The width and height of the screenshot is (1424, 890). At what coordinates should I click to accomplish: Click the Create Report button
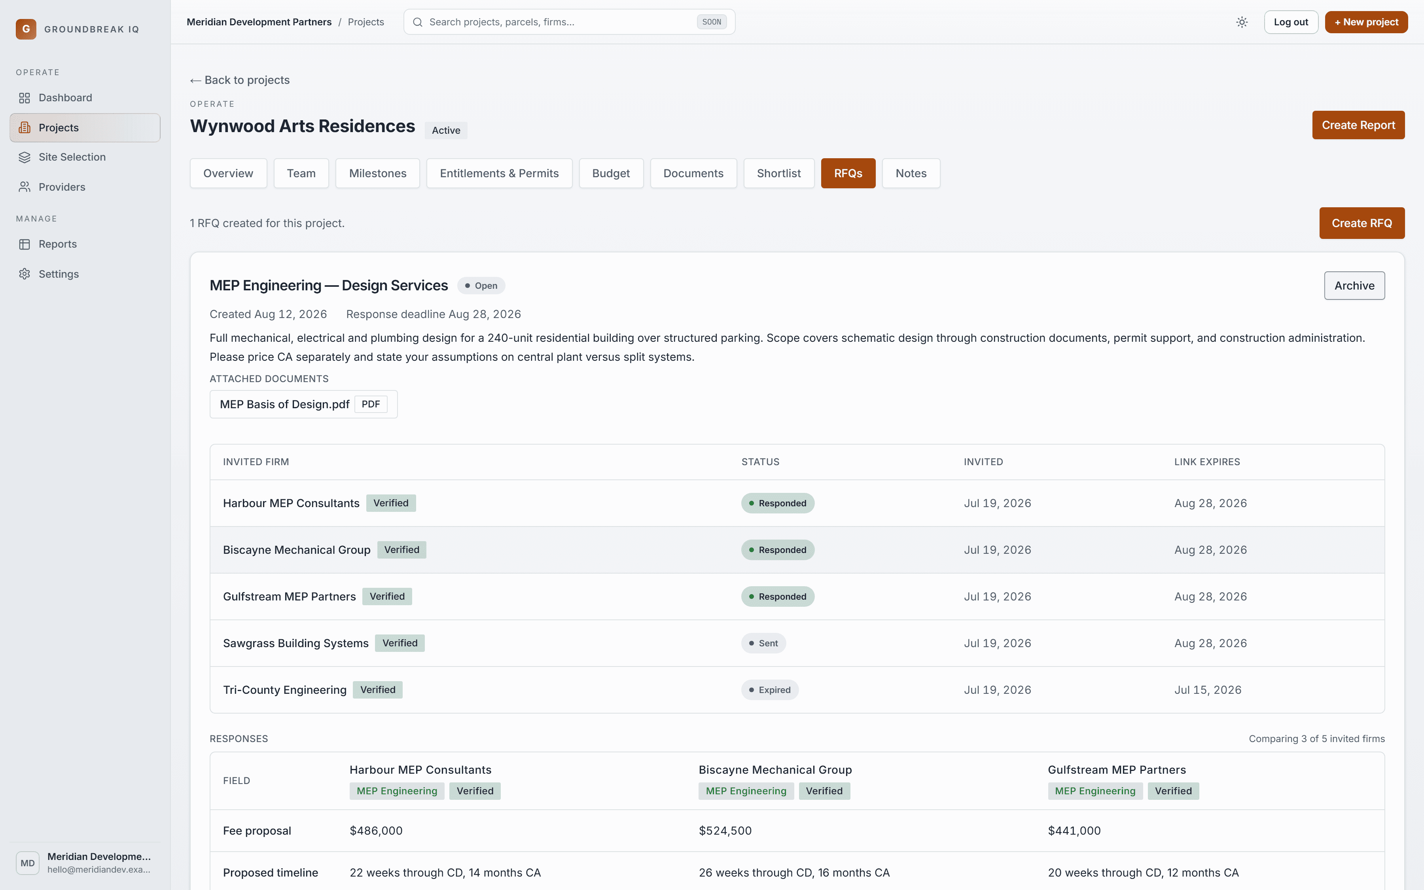(x=1358, y=125)
